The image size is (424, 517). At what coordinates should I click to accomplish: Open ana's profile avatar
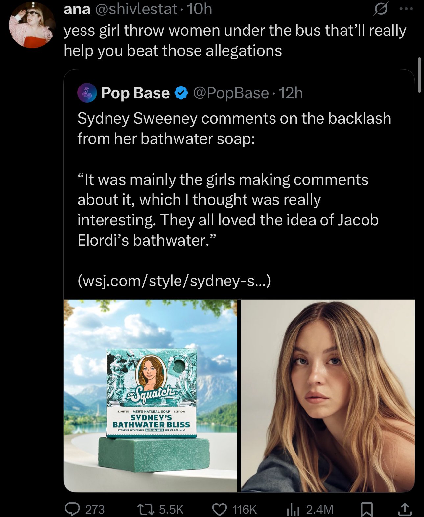coord(32,25)
